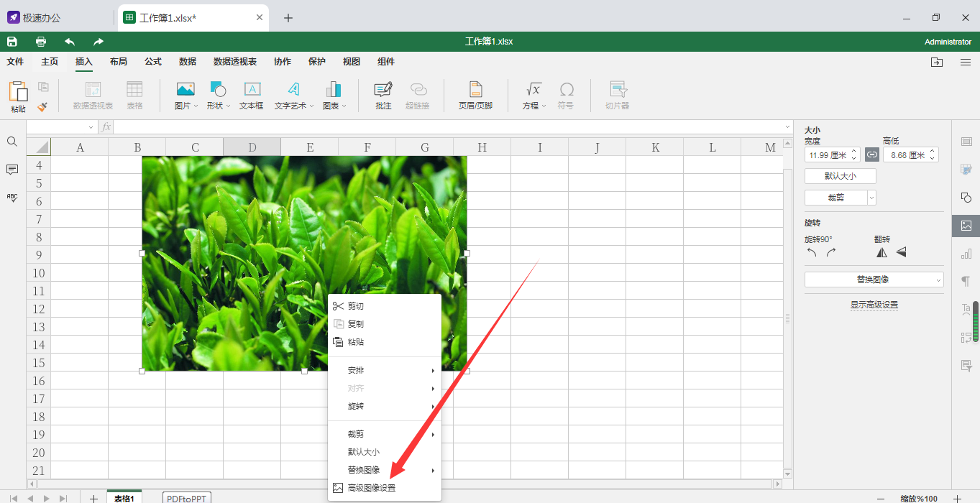980x503 pixels.
Task: Open 旋转 submenu in context menu
Action: 385,406
